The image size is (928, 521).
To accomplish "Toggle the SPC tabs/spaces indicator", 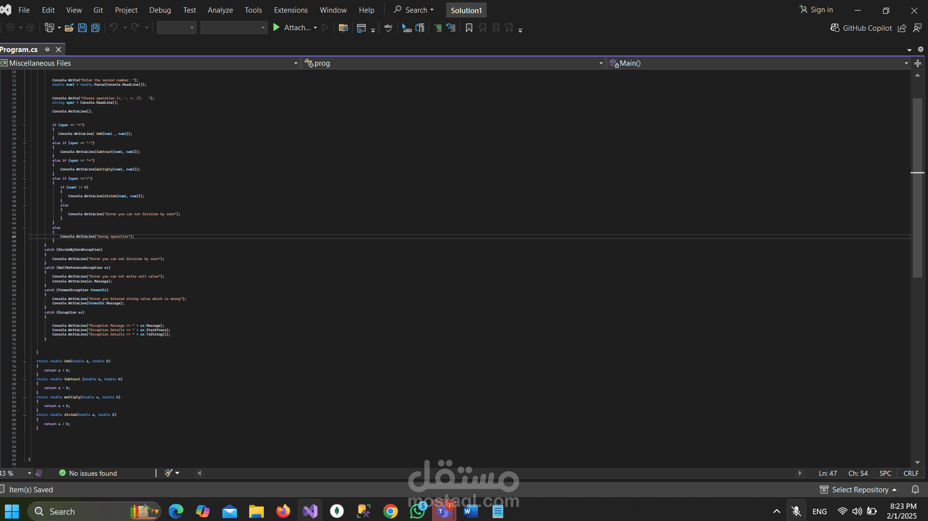I will coord(885,473).
